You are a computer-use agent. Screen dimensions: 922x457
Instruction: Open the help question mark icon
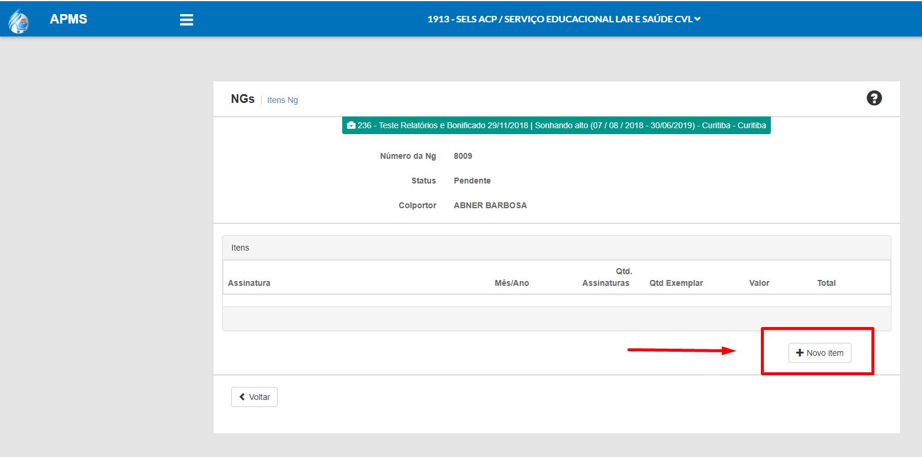[x=874, y=98]
